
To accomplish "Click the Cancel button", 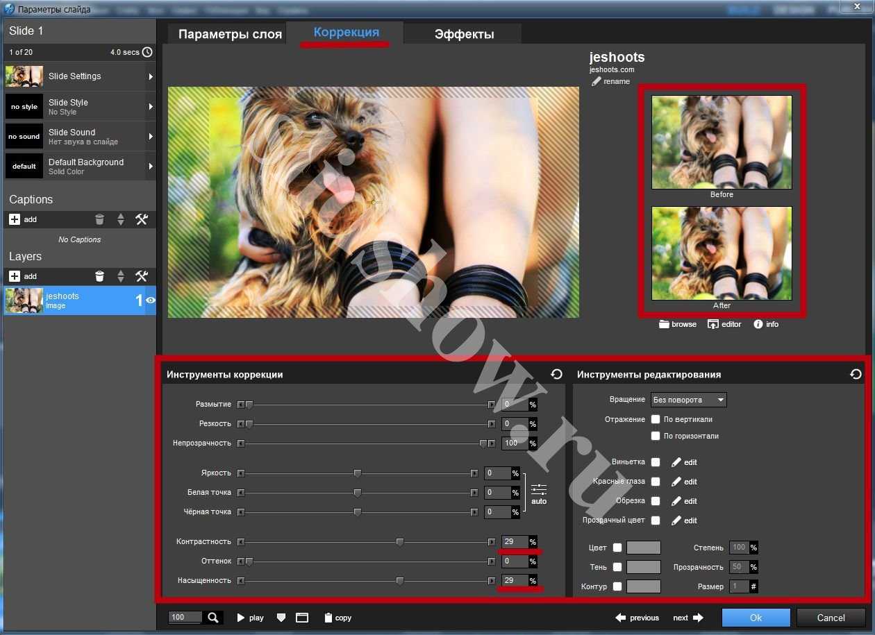I will tap(831, 618).
